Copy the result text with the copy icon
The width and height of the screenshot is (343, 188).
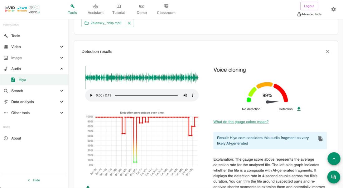click(x=320, y=139)
